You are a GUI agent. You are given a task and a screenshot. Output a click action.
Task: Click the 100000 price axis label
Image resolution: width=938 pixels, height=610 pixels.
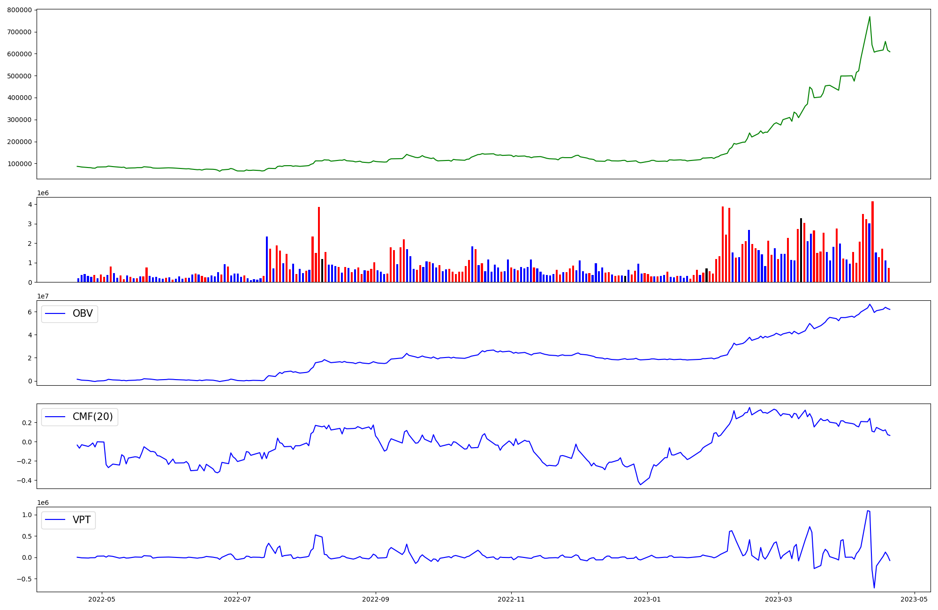tap(20, 164)
